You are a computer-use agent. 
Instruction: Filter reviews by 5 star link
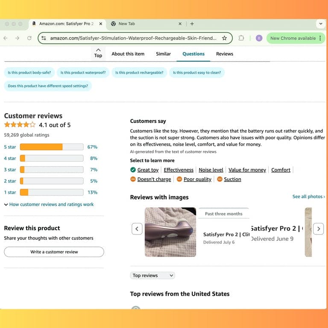tap(10, 147)
